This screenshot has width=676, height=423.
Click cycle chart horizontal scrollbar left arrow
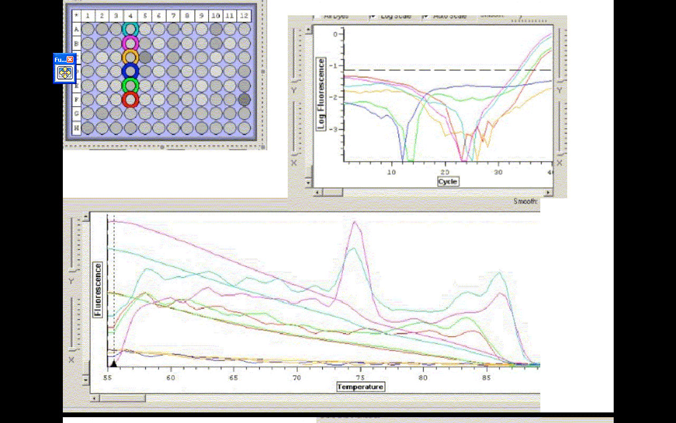[x=317, y=192]
